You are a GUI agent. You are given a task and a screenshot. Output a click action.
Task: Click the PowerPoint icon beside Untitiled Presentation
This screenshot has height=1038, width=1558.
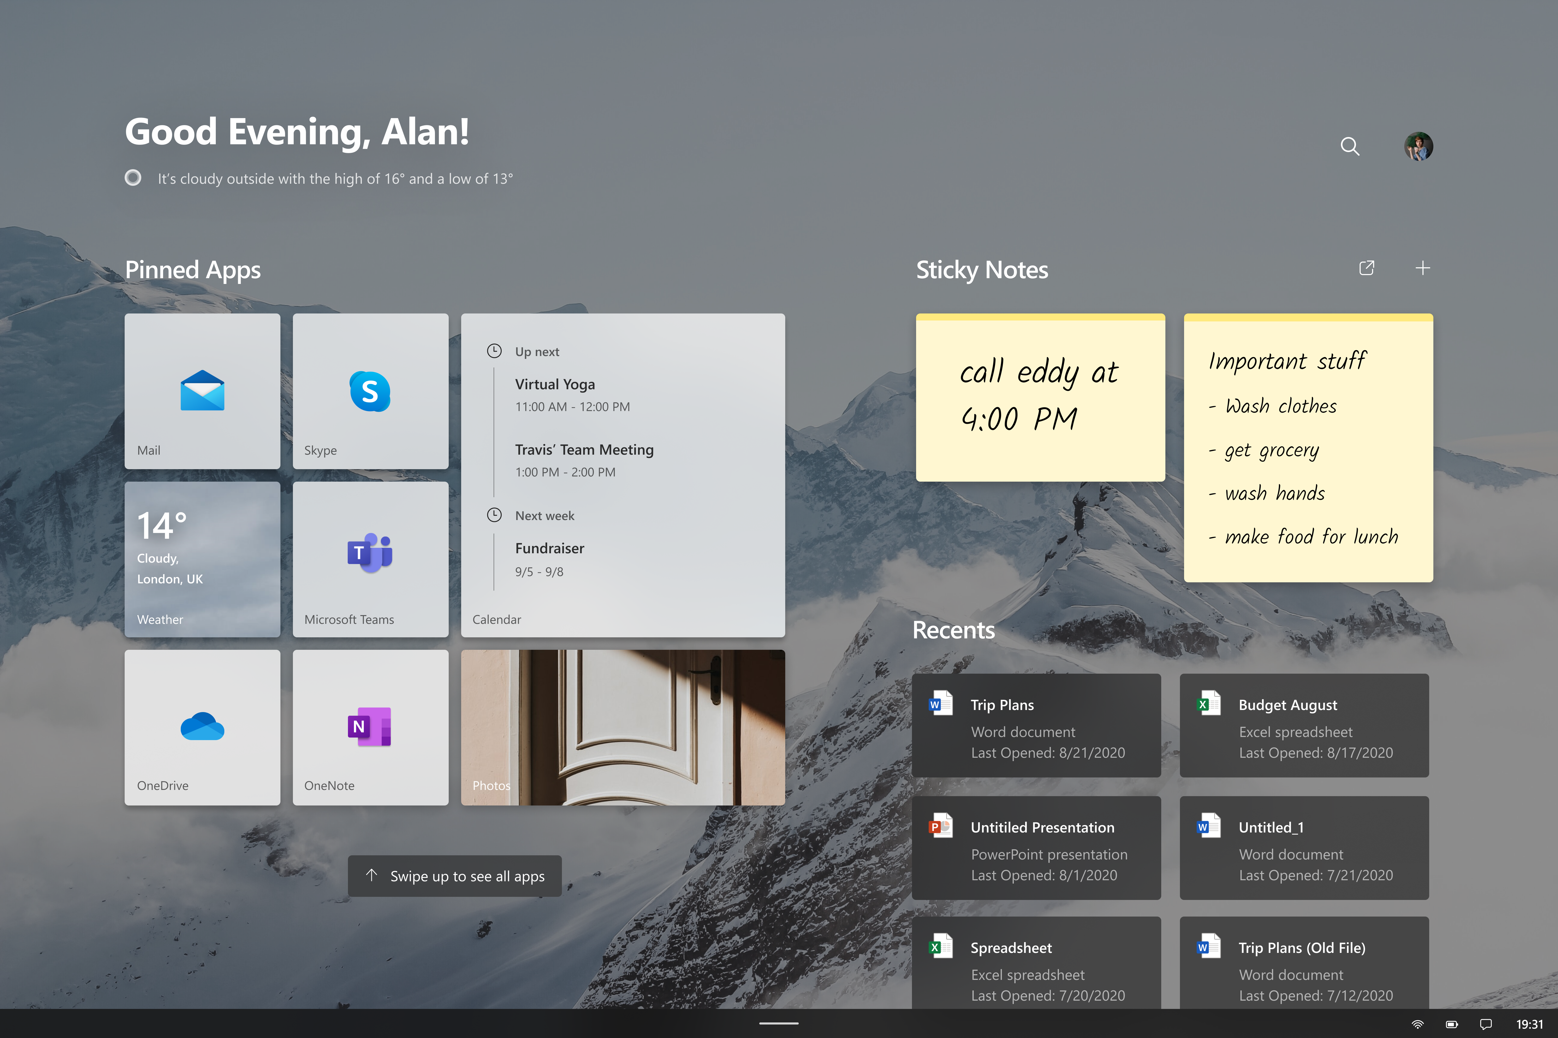coord(941,825)
